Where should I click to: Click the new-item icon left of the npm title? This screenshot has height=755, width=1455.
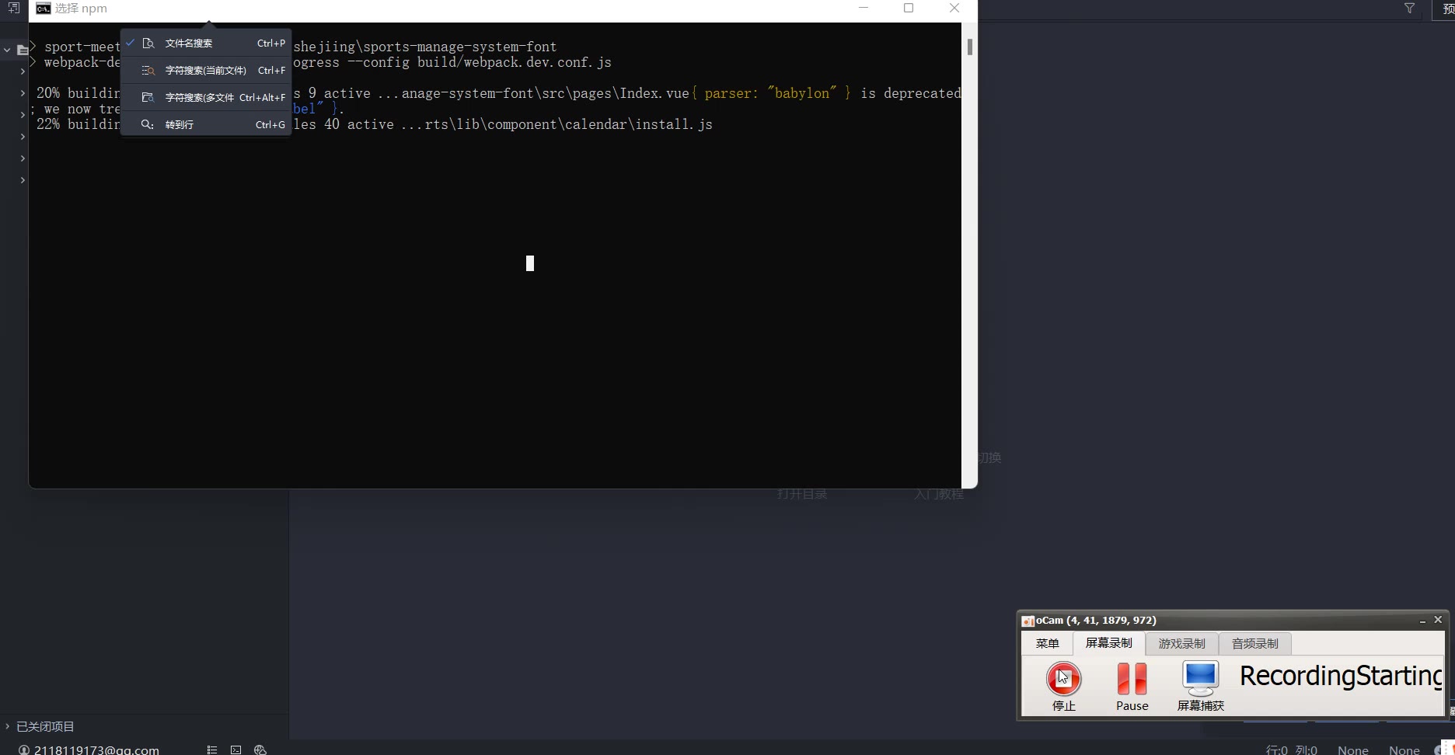[13, 8]
